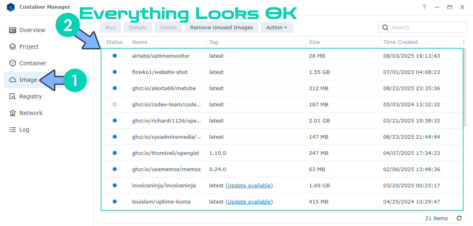This screenshot has width=473, height=226.
Task: Click the Overview sidebar icon
Action: pyautogui.click(x=12, y=30)
